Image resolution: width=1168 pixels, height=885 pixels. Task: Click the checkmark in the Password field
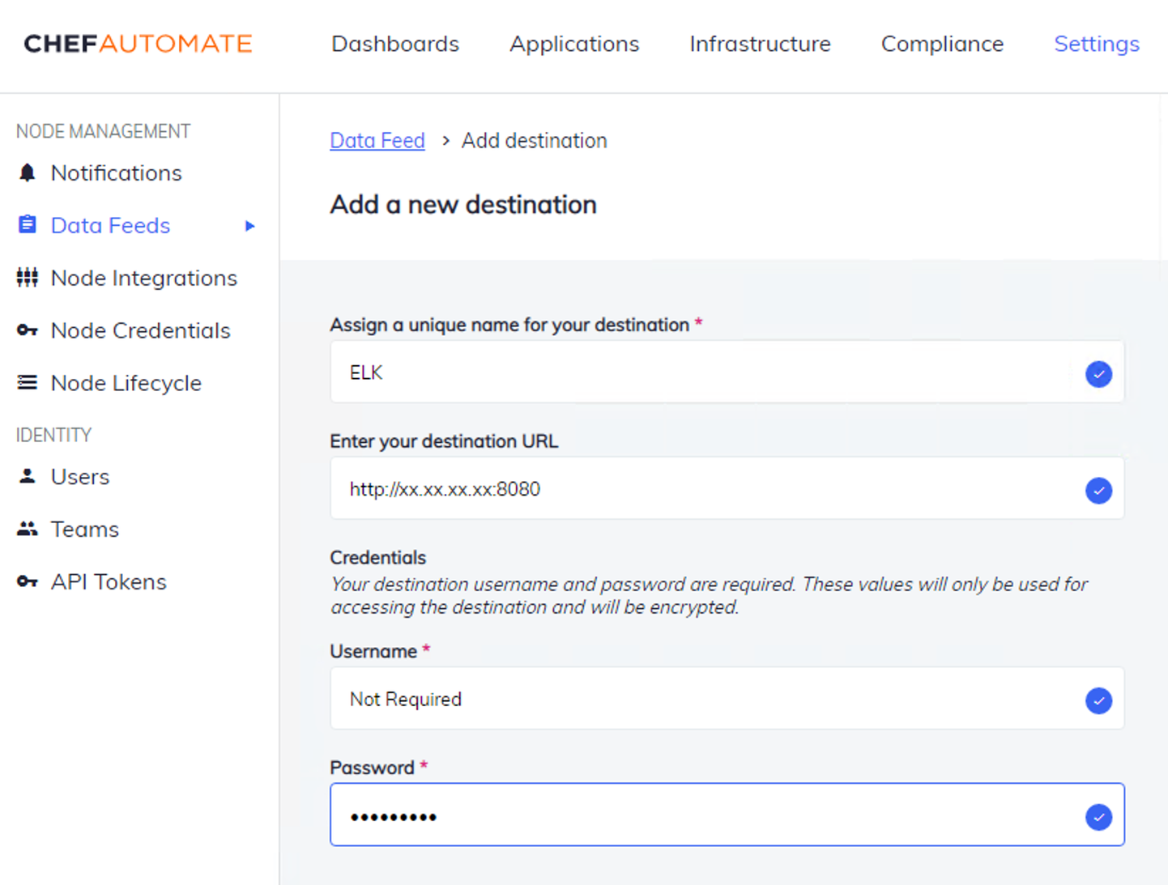[x=1098, y=817]
